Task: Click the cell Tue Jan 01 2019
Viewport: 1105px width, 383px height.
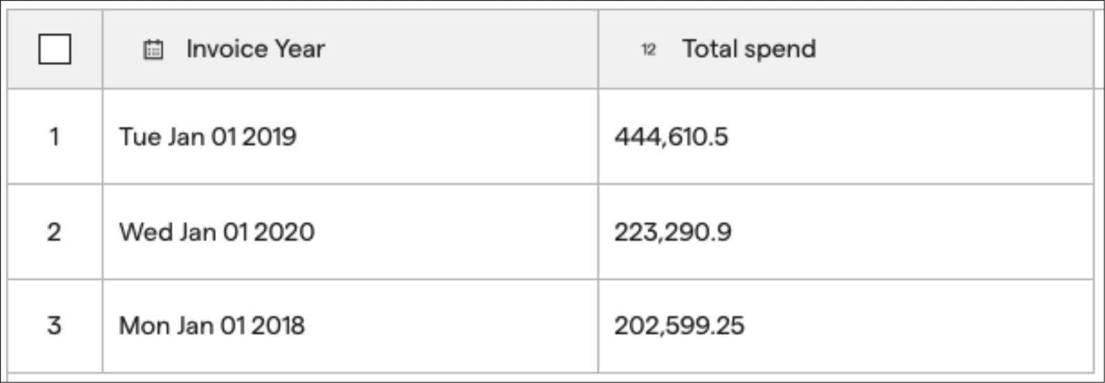Action: pyautogui.click(x=351, y=137)
